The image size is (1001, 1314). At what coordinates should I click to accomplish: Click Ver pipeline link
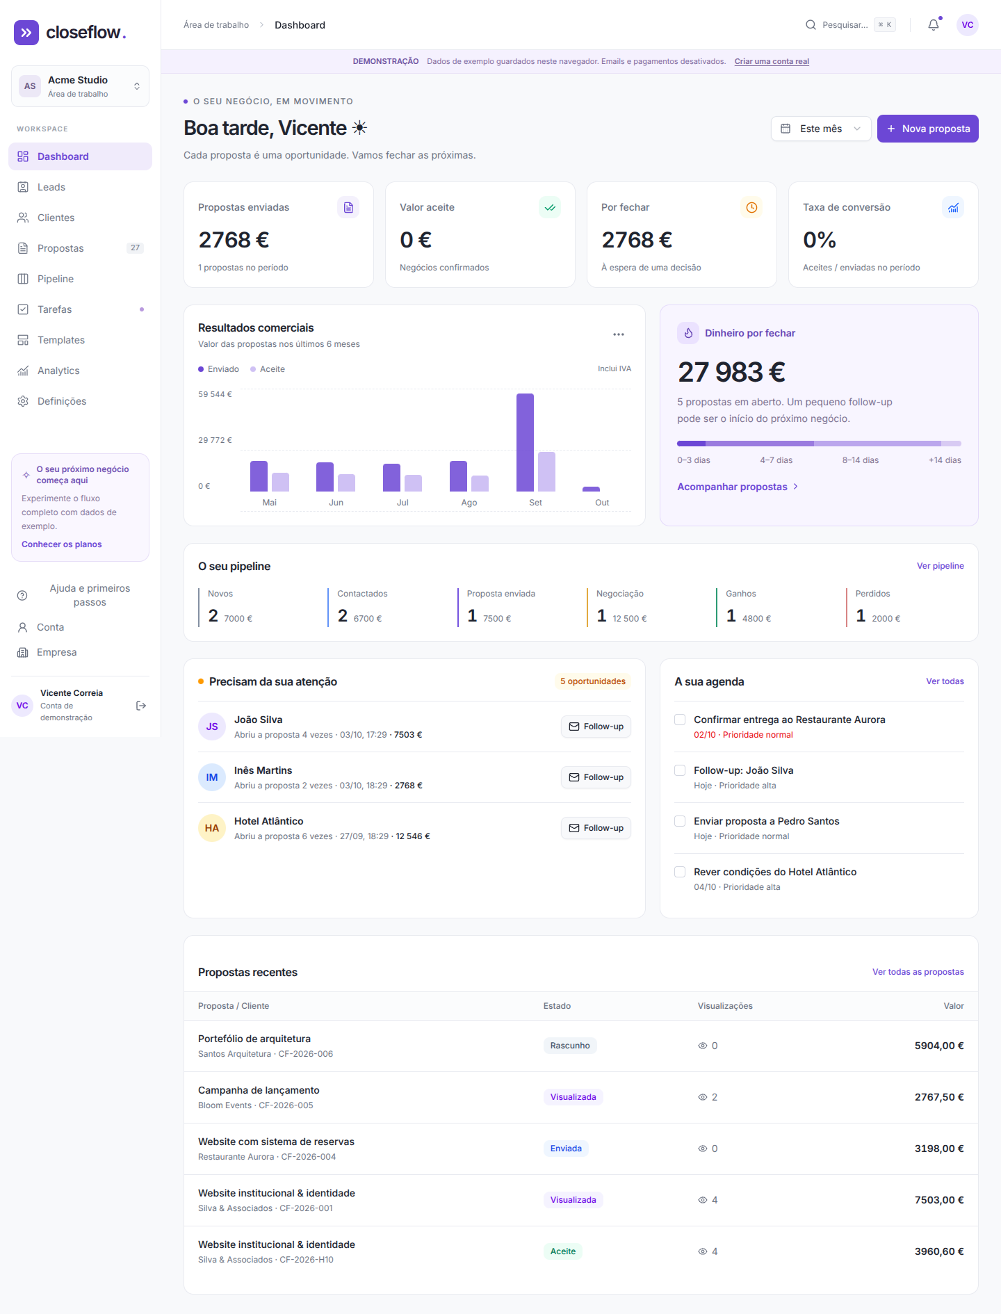pyautogui.click(x=940, y=566)
